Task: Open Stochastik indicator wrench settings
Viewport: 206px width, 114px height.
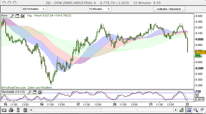Action: [30, 92]
